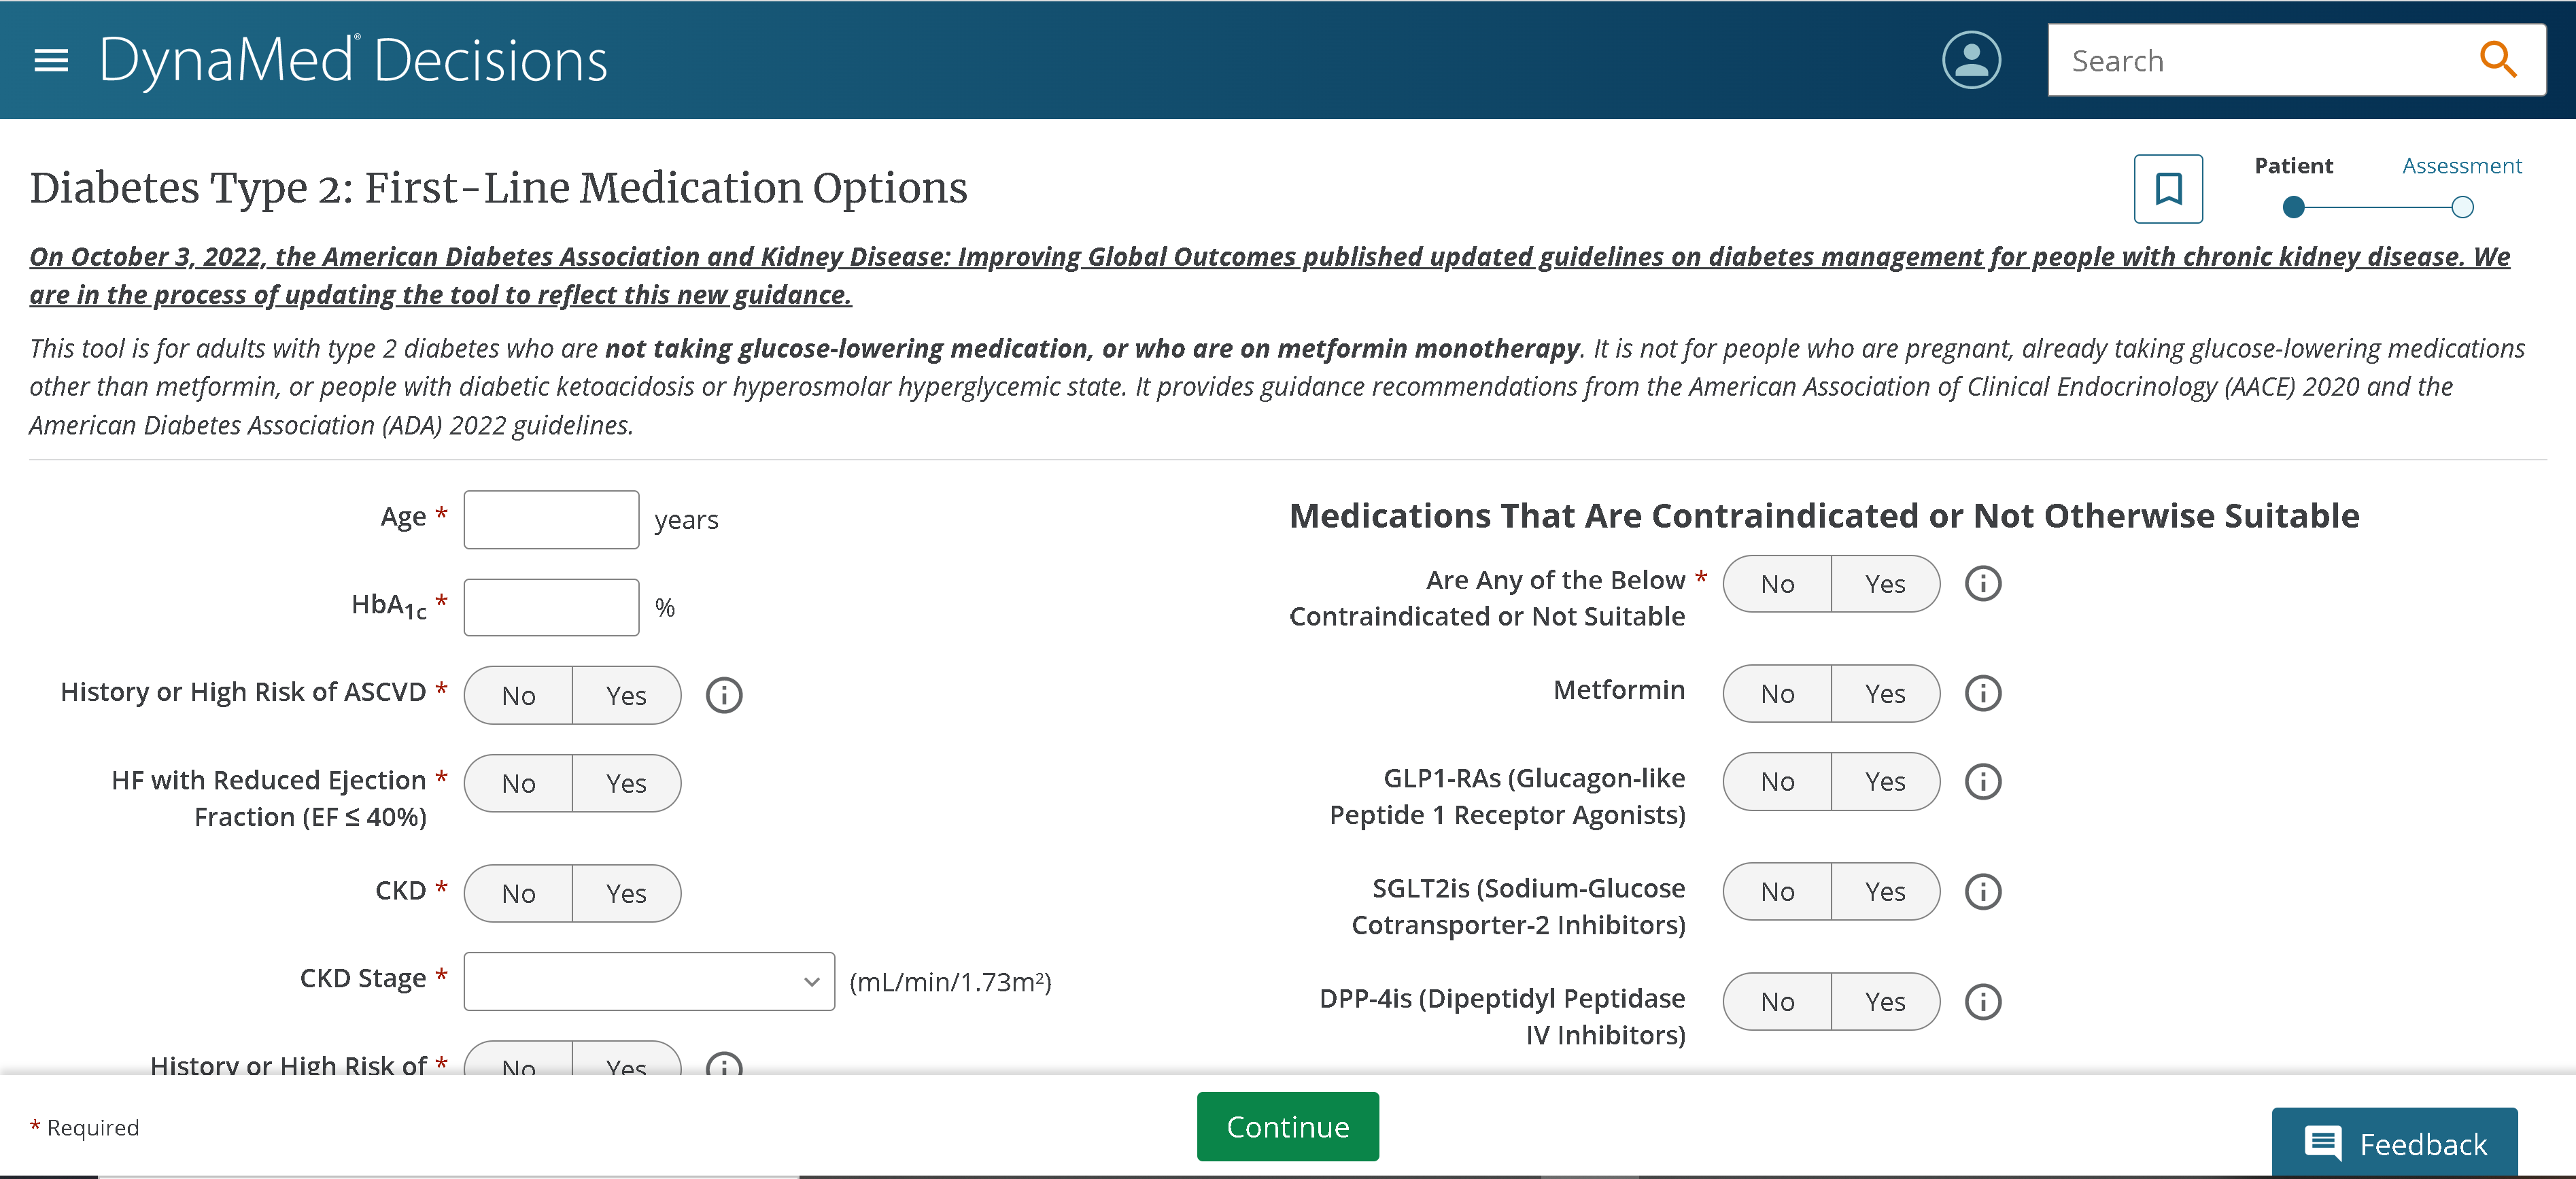Select Yes for SGLT2is contraindication

coord(1885,891)
